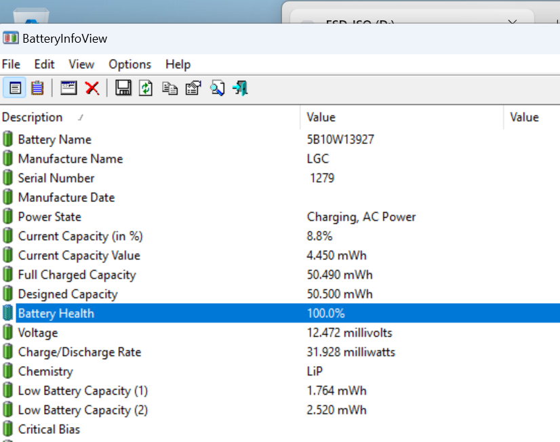Click the Show Battery Log toolbar icon
This screenshot has width=560, height=442.
[37, 87]
